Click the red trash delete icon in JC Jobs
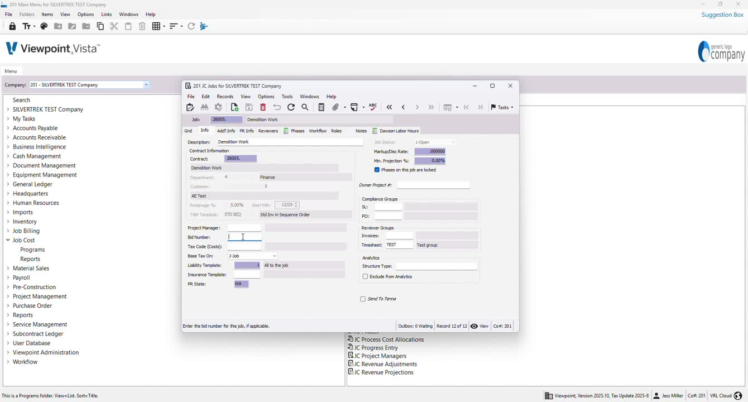Viewport: 748px width, 402px height. [x=263, y=107]
